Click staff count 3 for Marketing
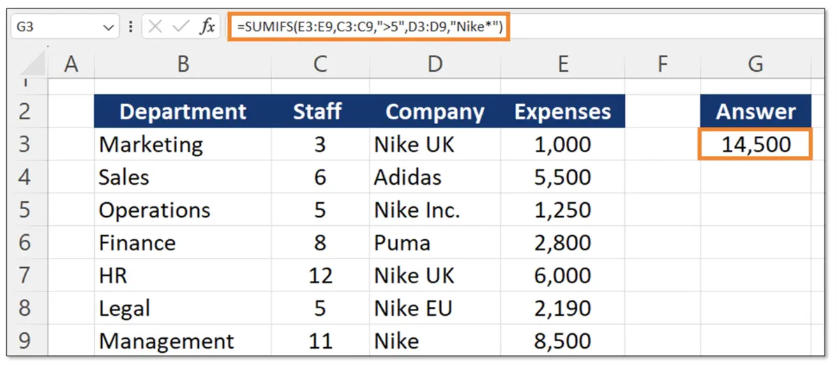Image resolution: width=837 pixels, height=366 pixels. point(320,144)
